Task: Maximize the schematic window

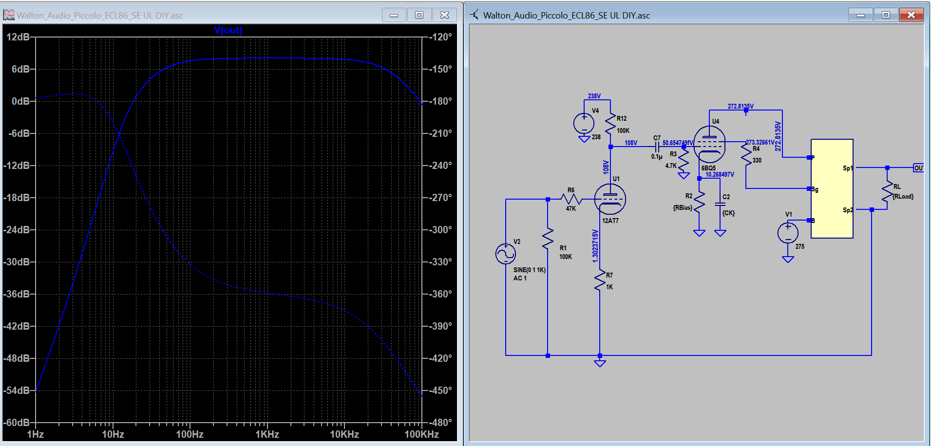Action: click(x=886, y=15)
